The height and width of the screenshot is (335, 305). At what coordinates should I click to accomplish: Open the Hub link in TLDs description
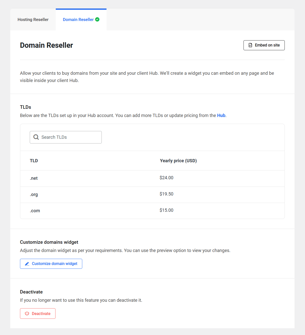tap(221, 115)
